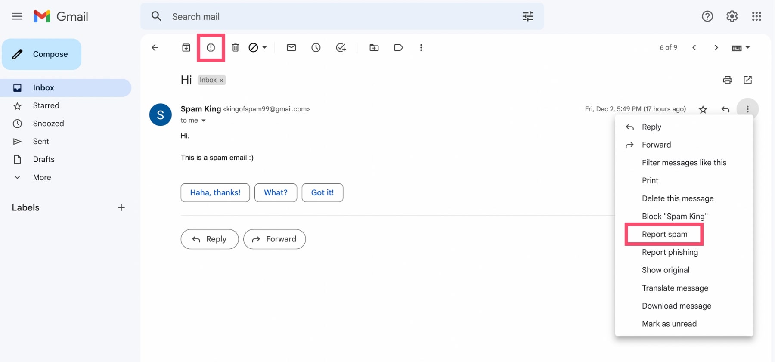This screenshot has width=775, height=362.
Task: Expand the 'to me' recipient details arrow
Action: pyautogui.click(x=204, y=121)
